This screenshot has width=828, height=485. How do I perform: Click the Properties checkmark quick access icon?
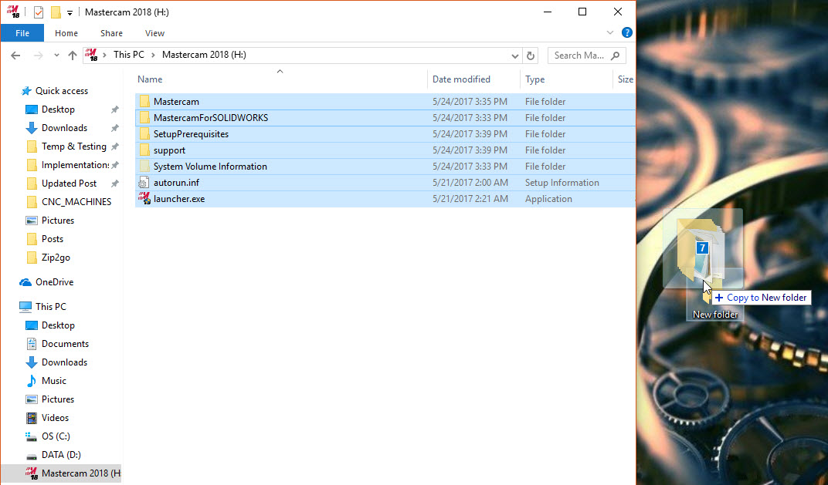point(38,12)
